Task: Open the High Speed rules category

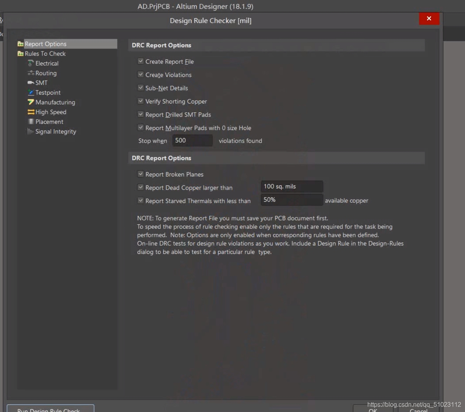Action: (51, 112)
